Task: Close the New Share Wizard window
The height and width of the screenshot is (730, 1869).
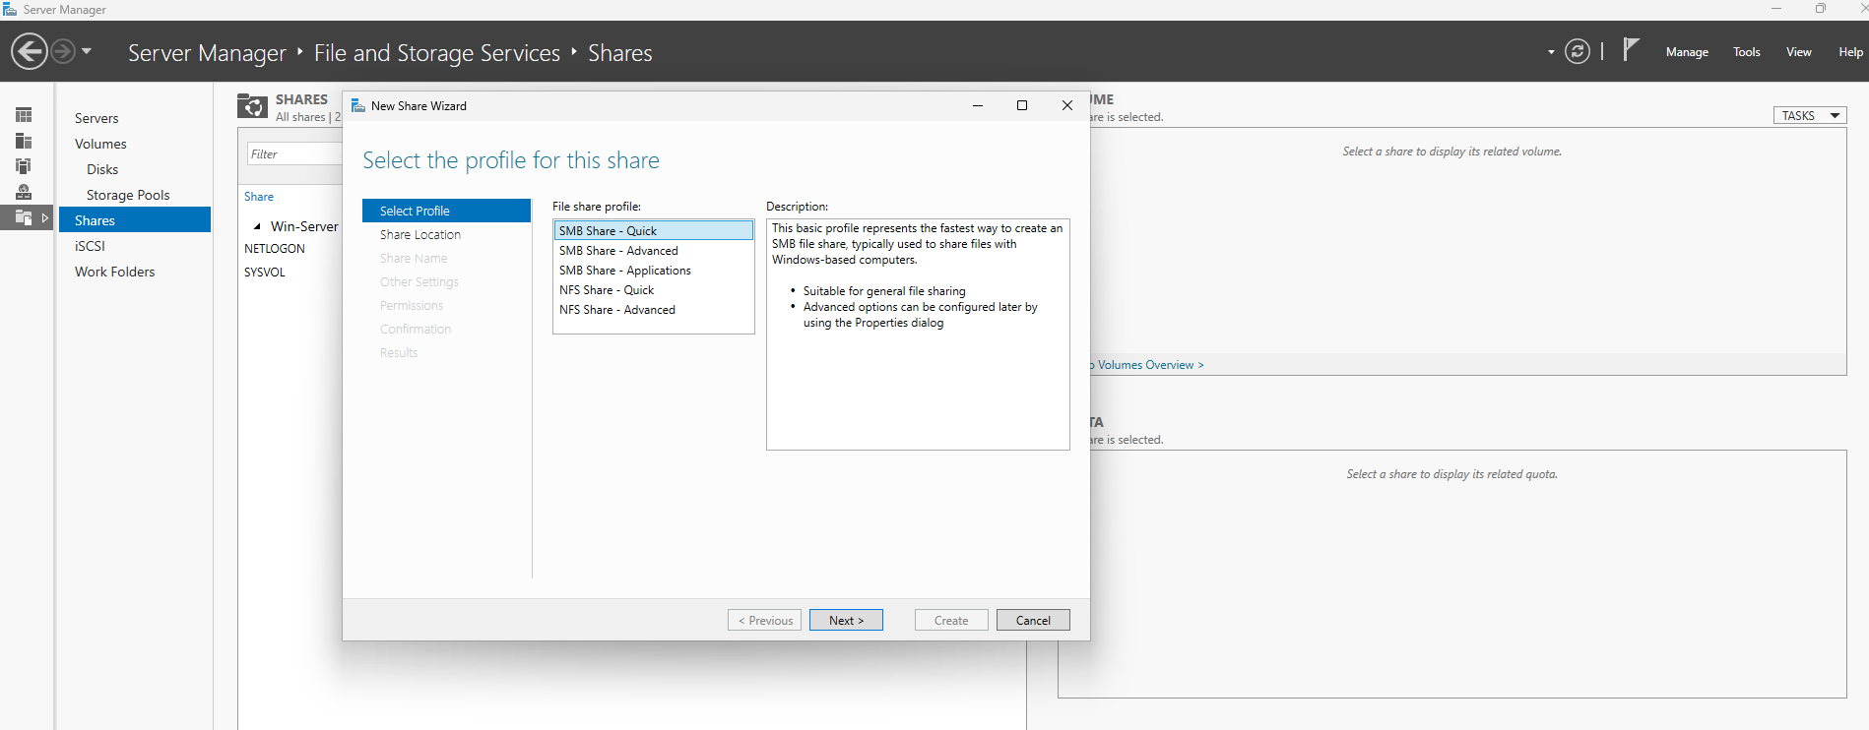Action: [x=1067, y=105]
